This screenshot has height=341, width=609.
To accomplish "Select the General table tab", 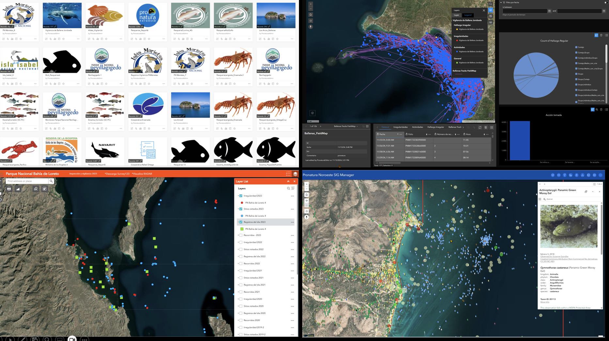I will pos(385,127).
